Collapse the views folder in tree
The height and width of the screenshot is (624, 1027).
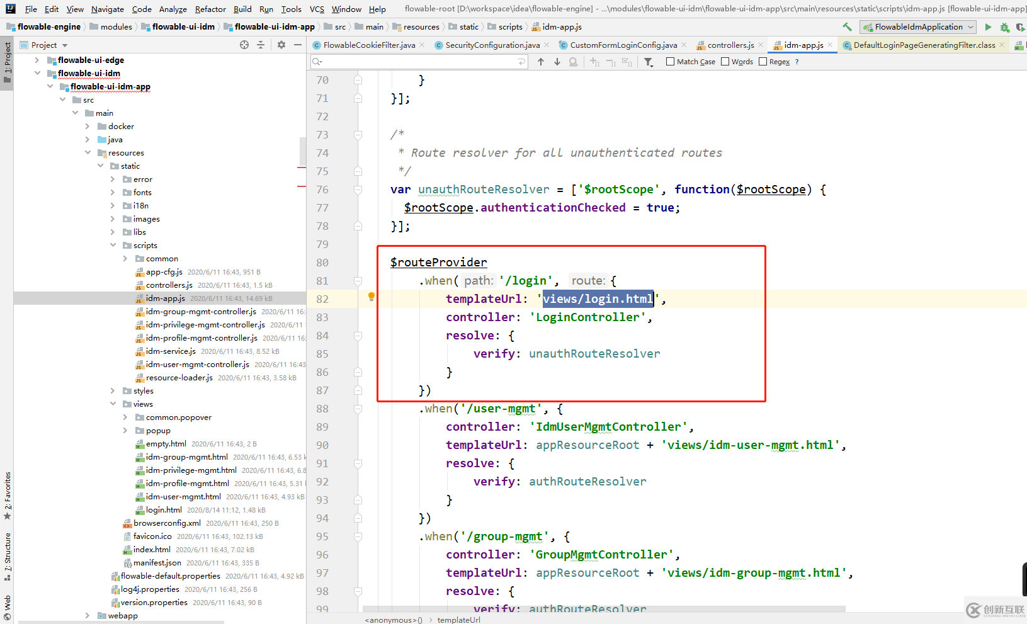(x=113, y=404)
